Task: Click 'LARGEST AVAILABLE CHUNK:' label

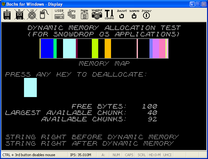Action: pos(66,113)
